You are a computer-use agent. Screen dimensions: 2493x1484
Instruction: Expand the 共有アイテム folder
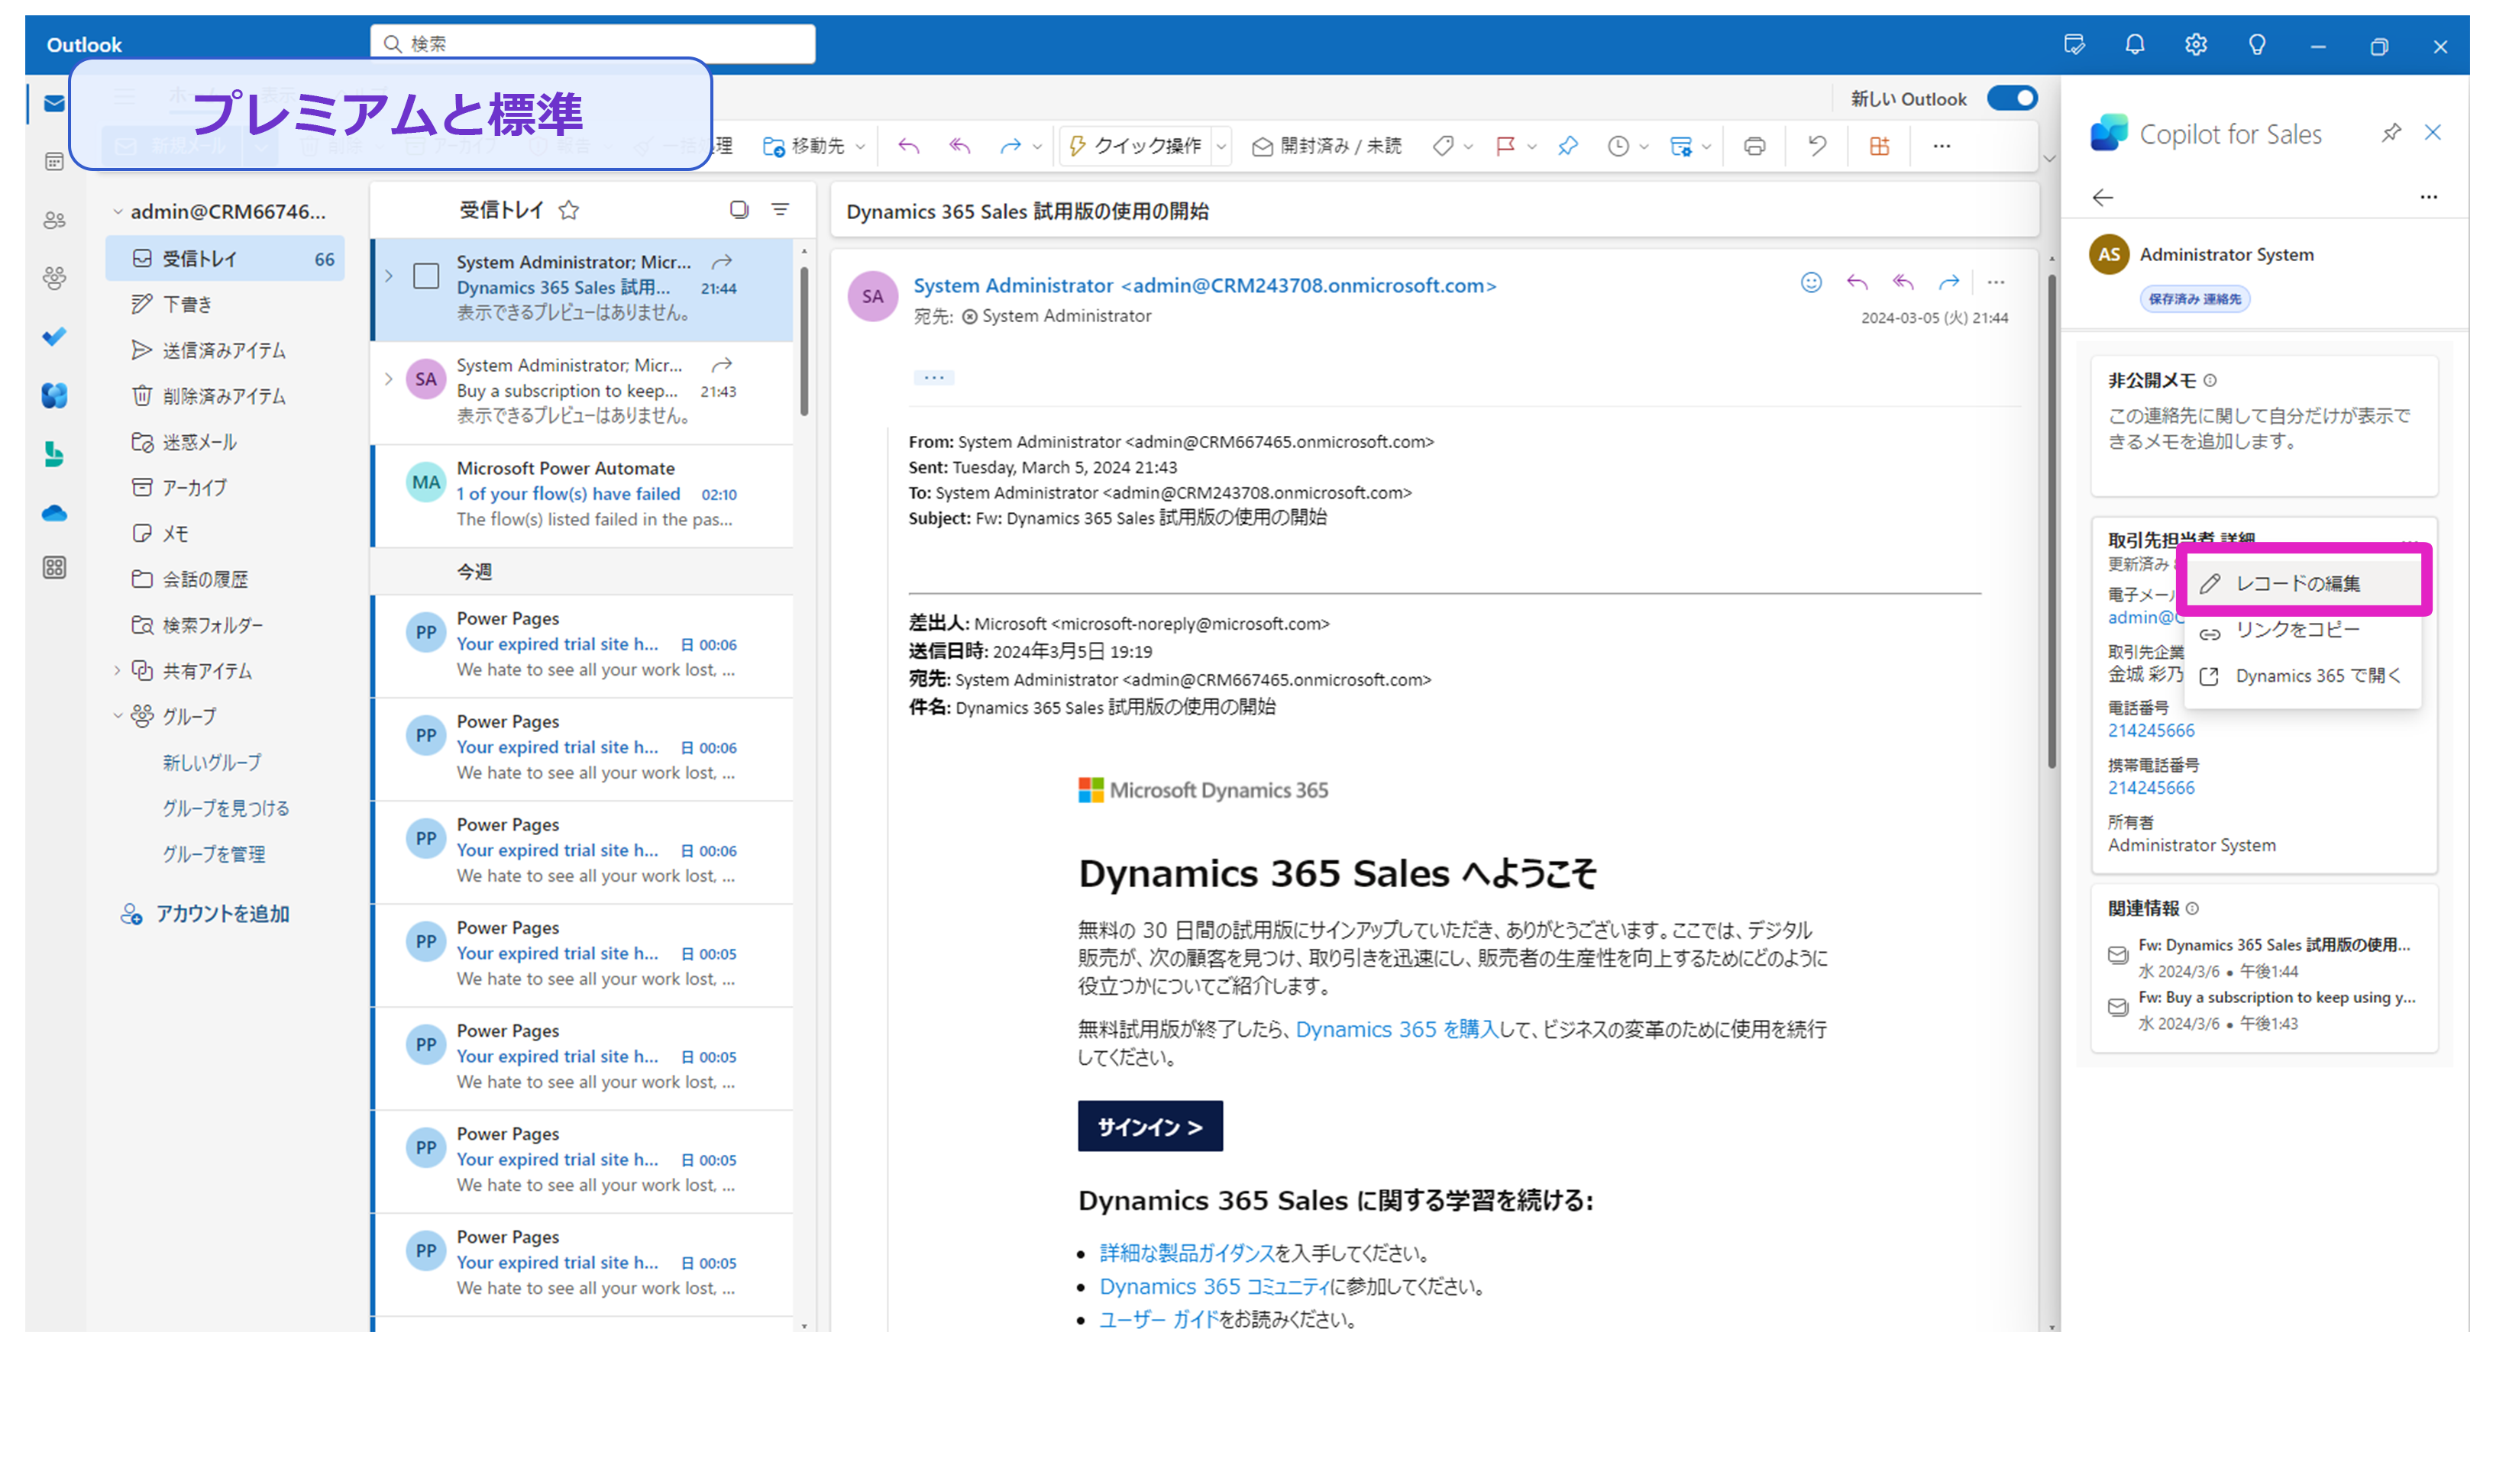[117, 671]
